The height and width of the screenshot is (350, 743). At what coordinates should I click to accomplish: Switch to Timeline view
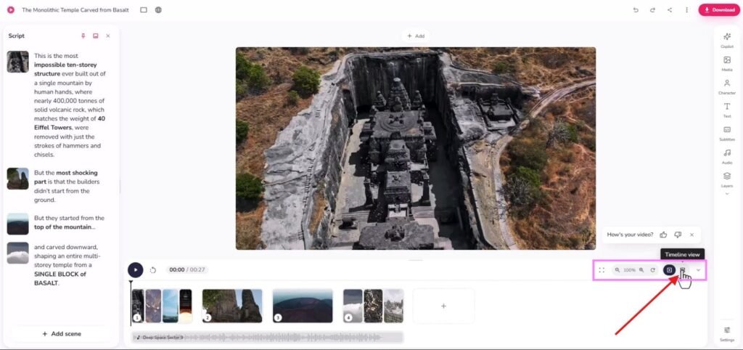click(x=682, y=270)
